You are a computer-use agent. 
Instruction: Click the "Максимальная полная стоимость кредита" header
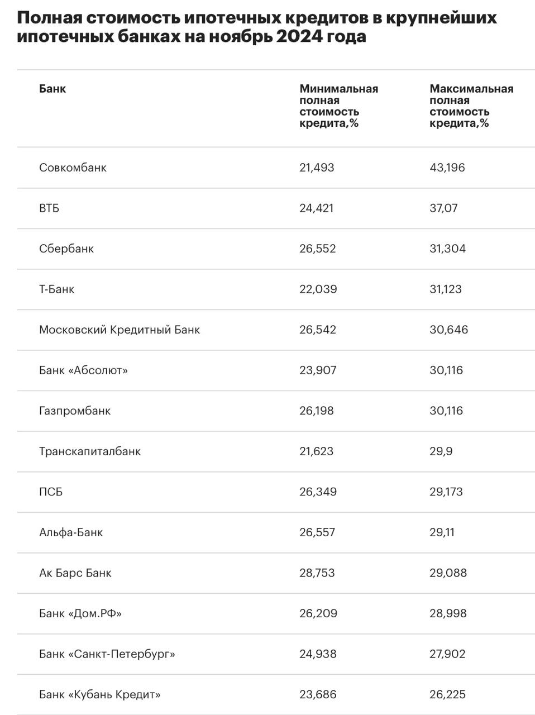point(471,106)
